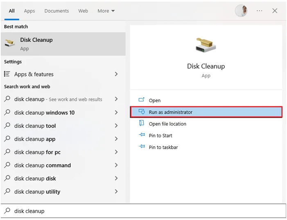Open the Apps & features settings result
287x220 pixels.
pos(63,74)
